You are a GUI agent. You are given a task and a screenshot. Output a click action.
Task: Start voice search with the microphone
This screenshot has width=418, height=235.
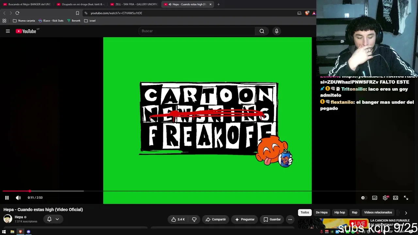(x=277, y=31)
